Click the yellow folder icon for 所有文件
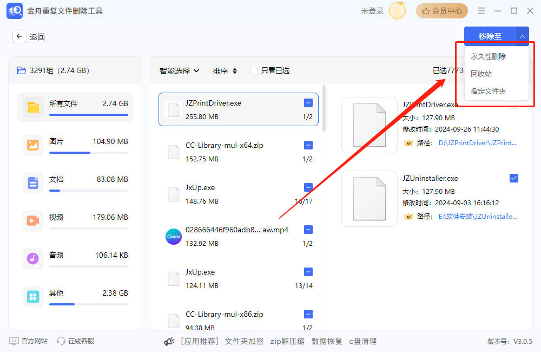 [33, 107]
